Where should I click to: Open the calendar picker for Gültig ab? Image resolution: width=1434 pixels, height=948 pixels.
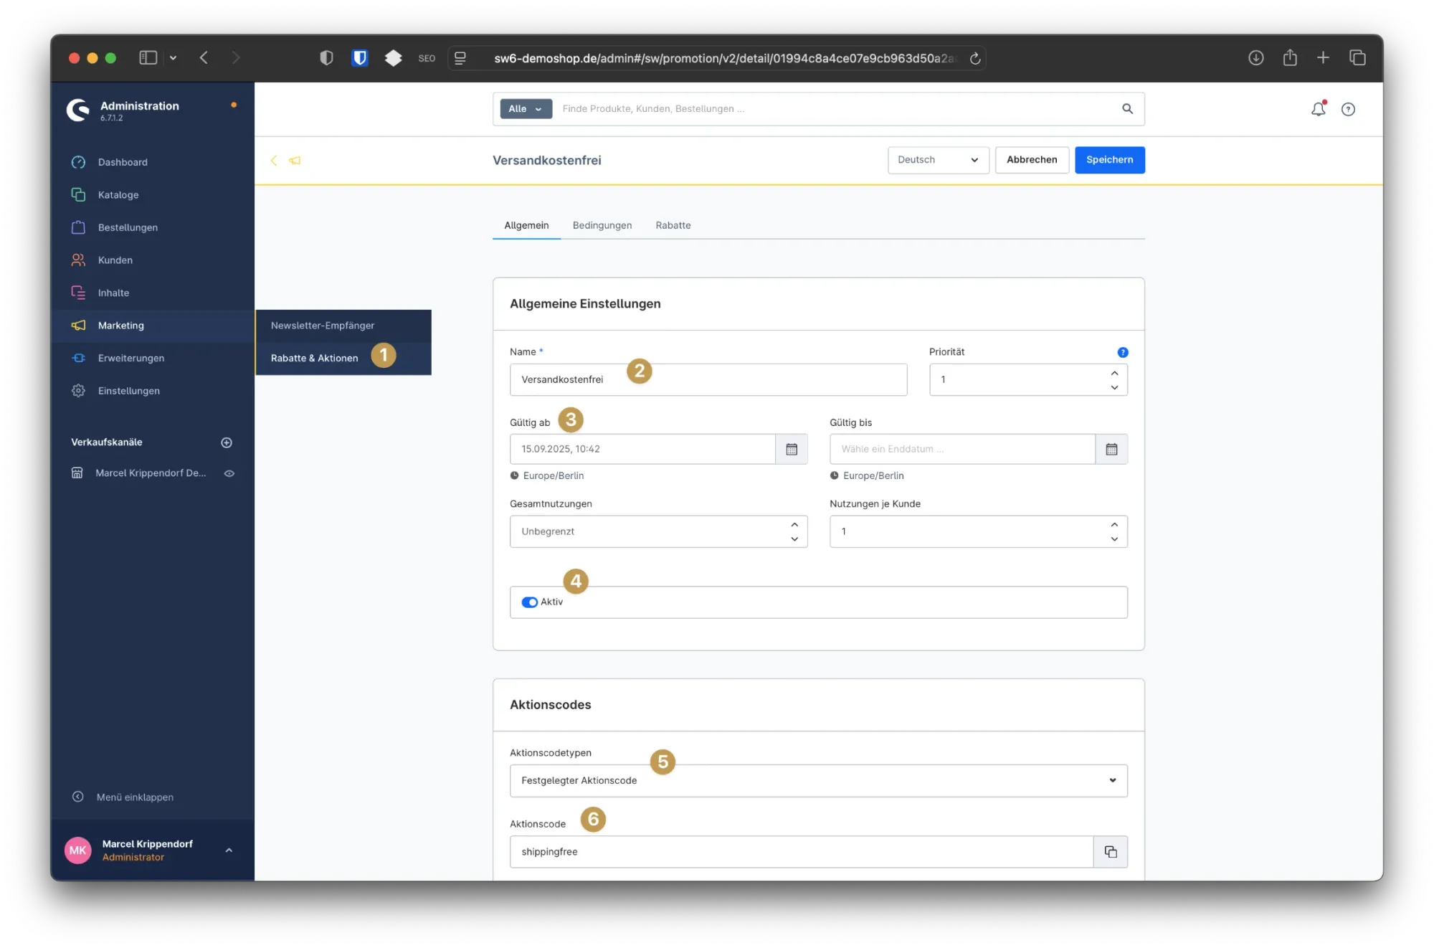point(792,449)
